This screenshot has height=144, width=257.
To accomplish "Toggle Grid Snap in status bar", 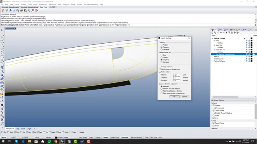I will tap(83, 138).
